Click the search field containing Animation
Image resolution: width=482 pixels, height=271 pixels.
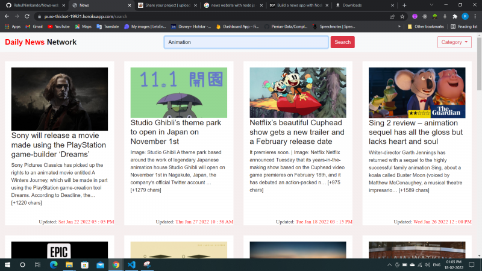[x=246, y=42]
